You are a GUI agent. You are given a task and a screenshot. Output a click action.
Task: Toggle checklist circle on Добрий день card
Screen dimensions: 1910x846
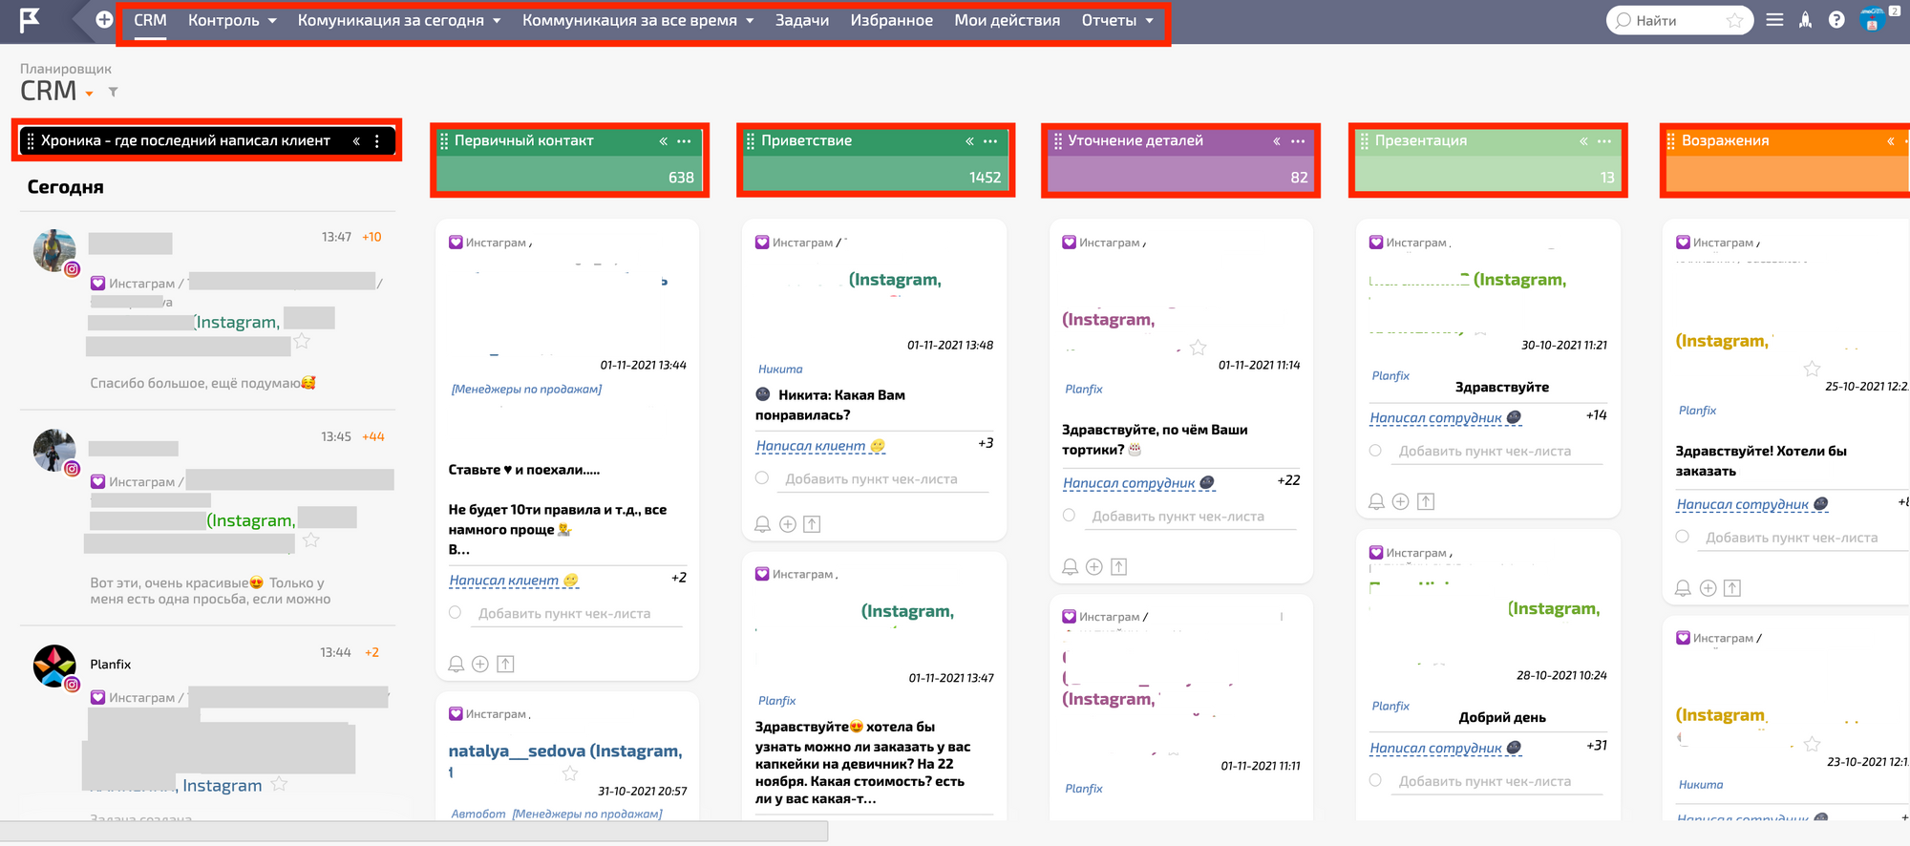coord(1375,781)
